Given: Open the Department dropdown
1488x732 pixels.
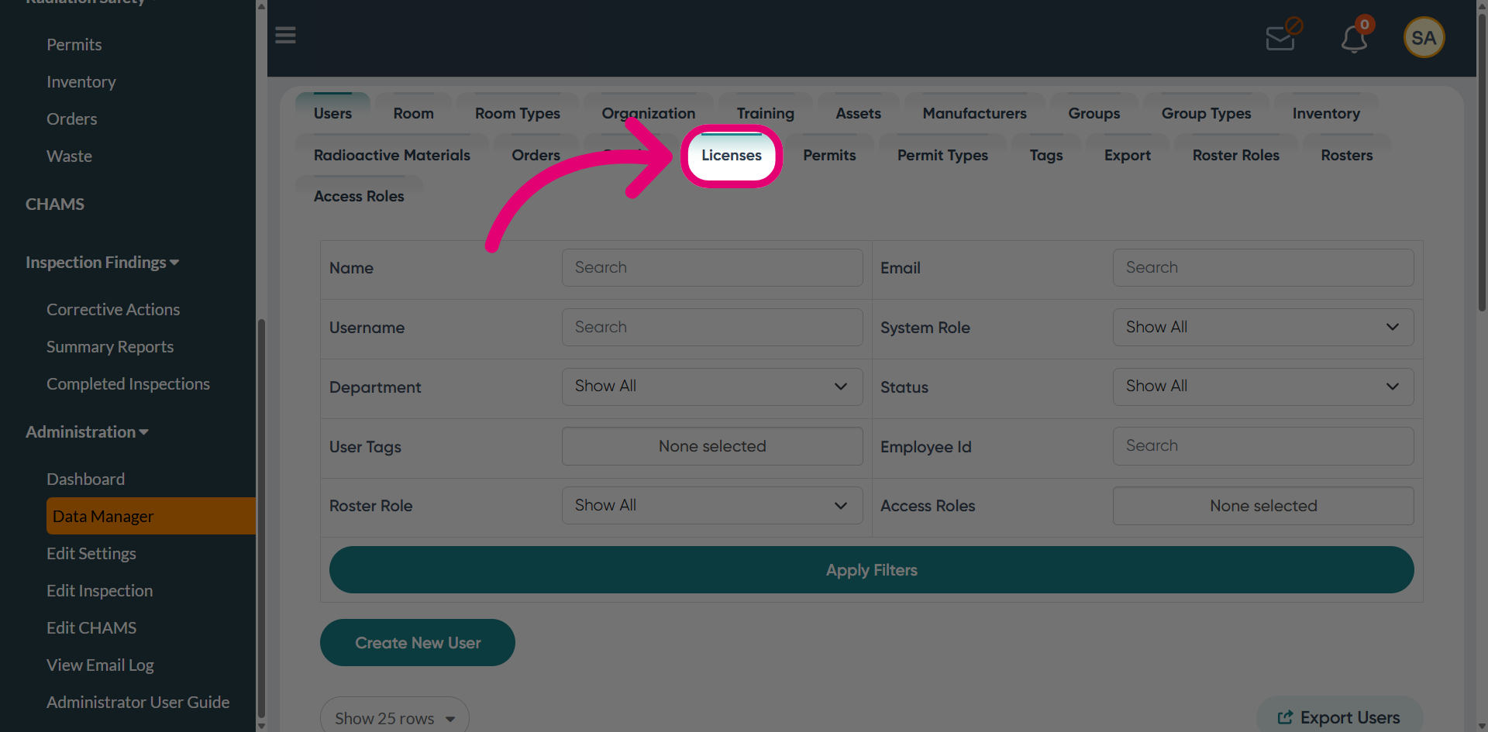Looking at the screenshot, I should [712, 387].
